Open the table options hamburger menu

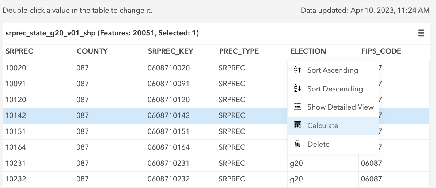point(421,33)
